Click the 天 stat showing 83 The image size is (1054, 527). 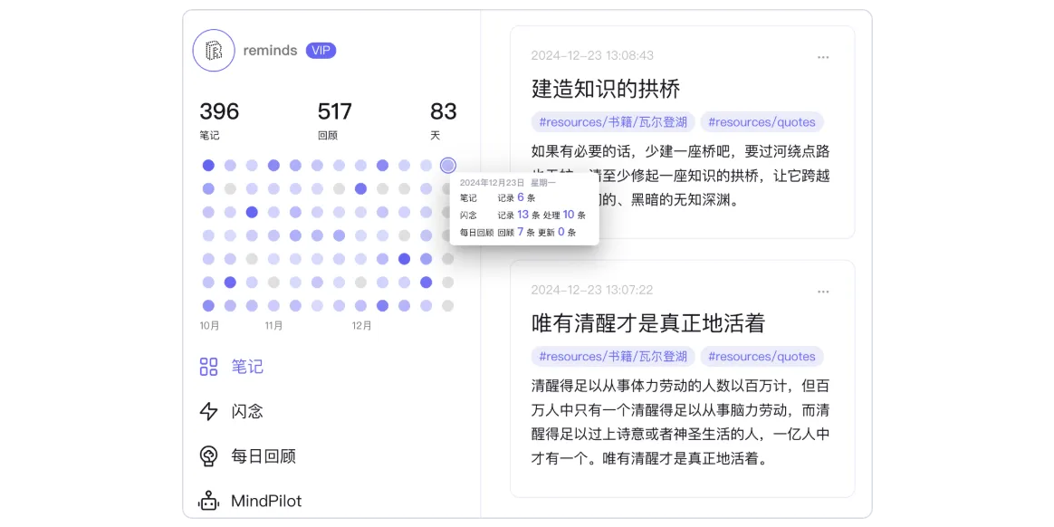click(443, 111)
